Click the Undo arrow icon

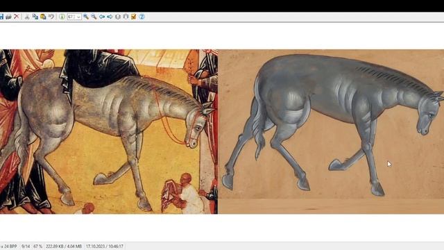tap(51, 17)
